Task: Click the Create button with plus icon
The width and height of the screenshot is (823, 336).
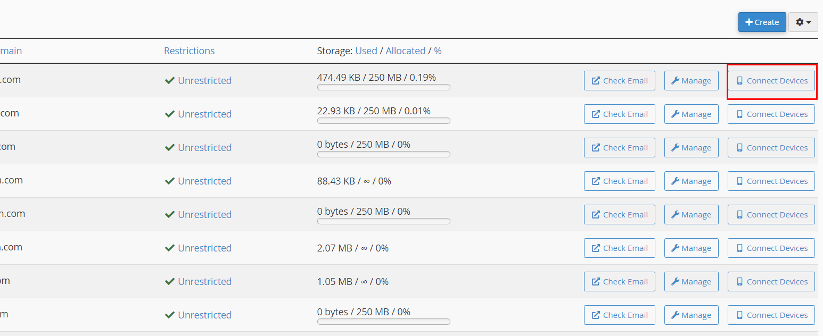Action: 762,22
